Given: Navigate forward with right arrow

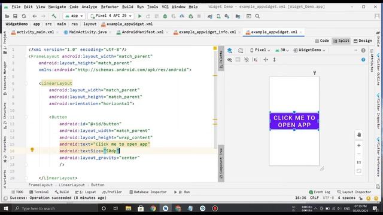Looking at the screenshot, I should (x=43, y=16).
